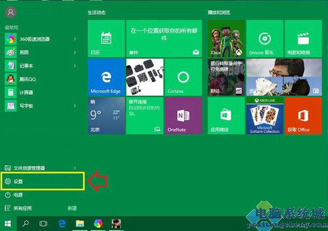Click the 新建 label beside all apps
Image resolution: width=328 pixels, height=231 pixels.
pos(72,208)
